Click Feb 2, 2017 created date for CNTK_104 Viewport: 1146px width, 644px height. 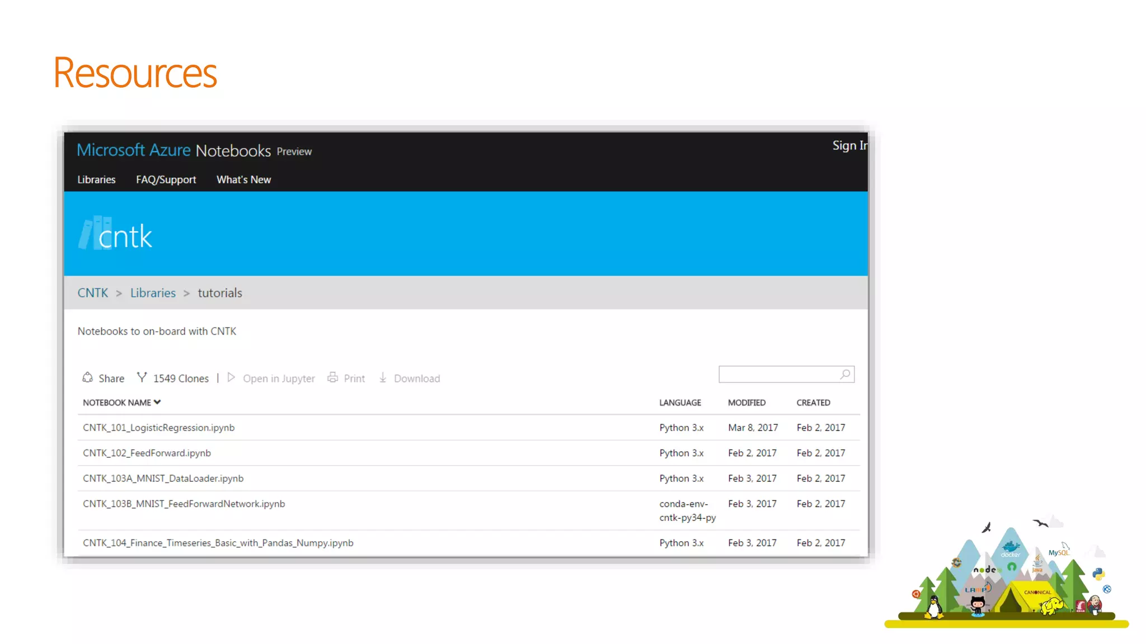point(821,543)
